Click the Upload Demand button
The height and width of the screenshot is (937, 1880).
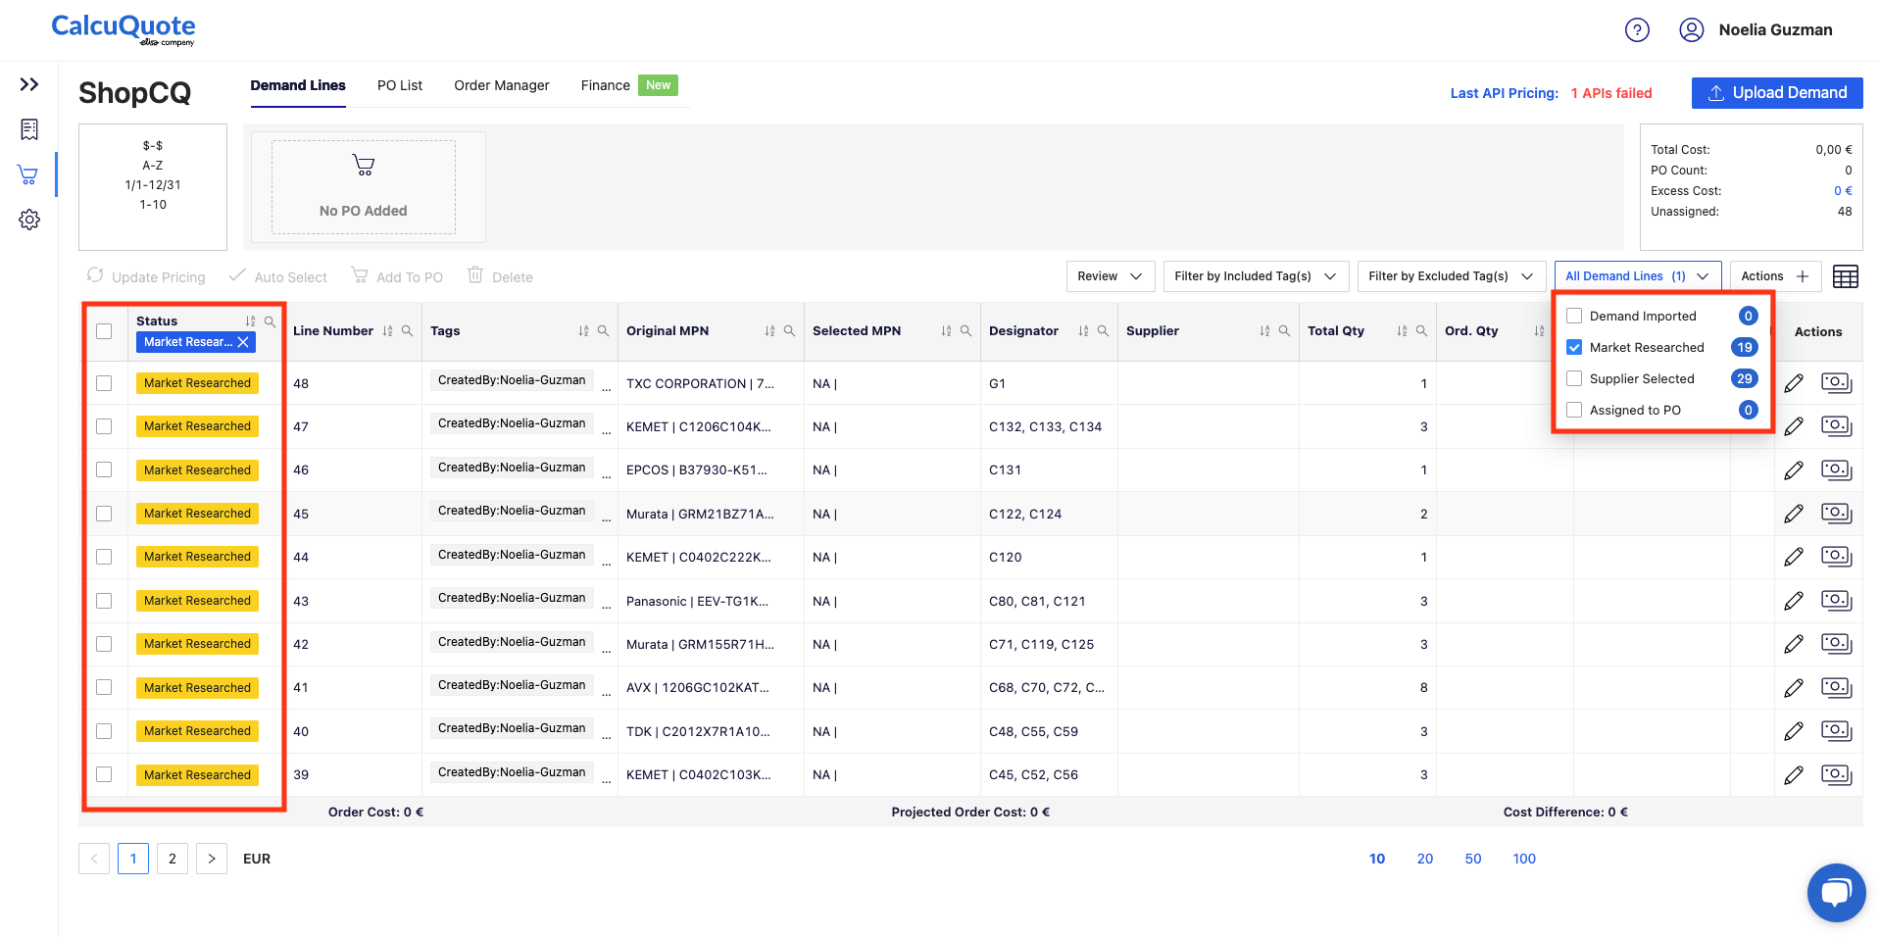(1777, 93)
